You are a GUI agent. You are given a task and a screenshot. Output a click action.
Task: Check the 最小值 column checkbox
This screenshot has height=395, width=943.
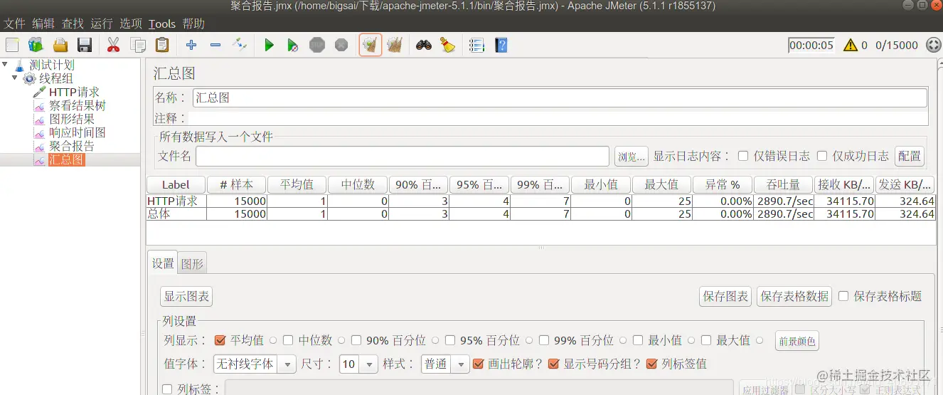(638, 340)
